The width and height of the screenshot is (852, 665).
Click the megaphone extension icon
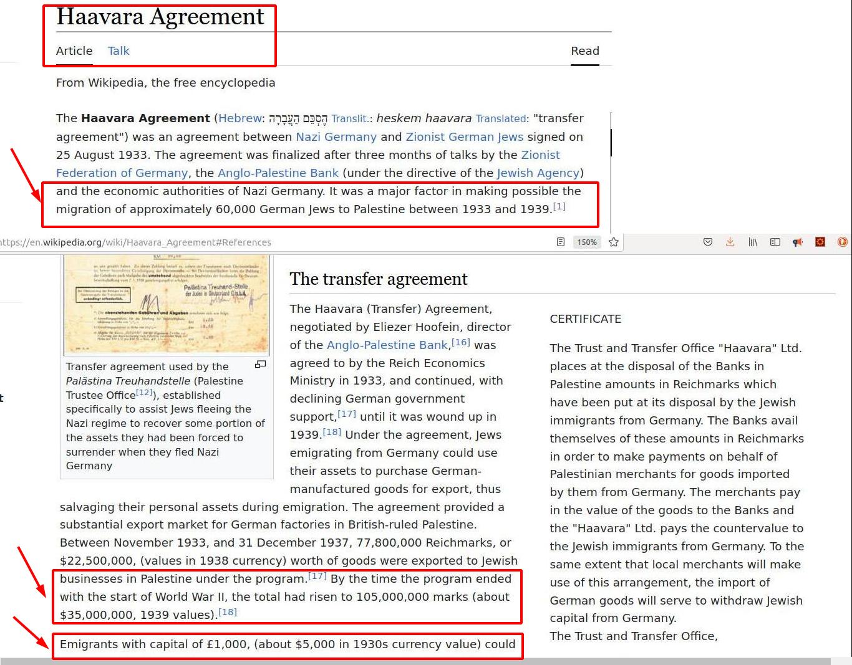(x=798, y=242)
